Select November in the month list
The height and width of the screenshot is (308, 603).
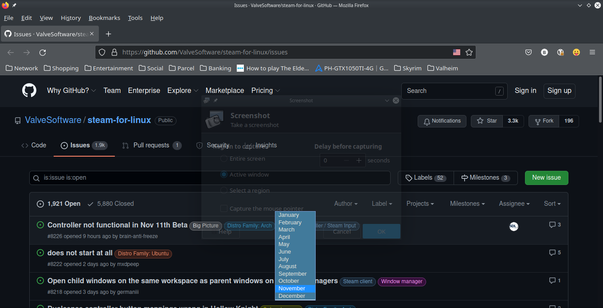point(295,289)
